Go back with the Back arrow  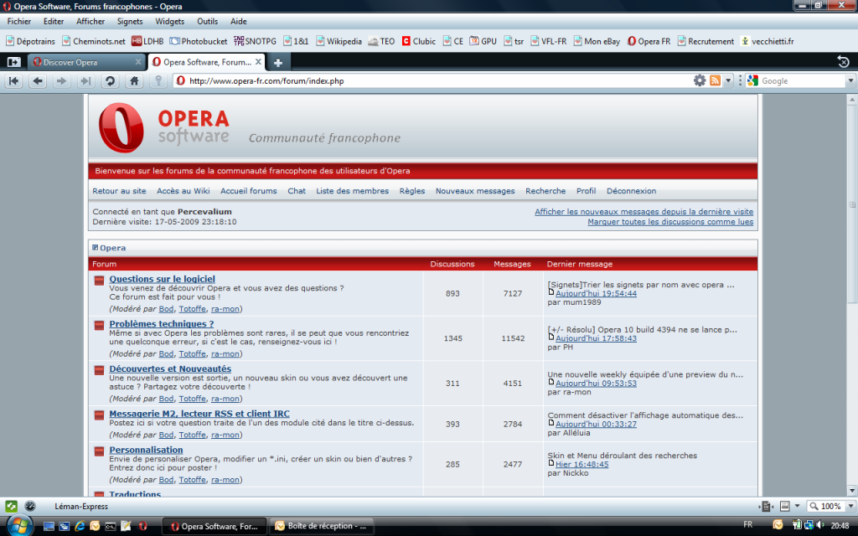[37, 81]
